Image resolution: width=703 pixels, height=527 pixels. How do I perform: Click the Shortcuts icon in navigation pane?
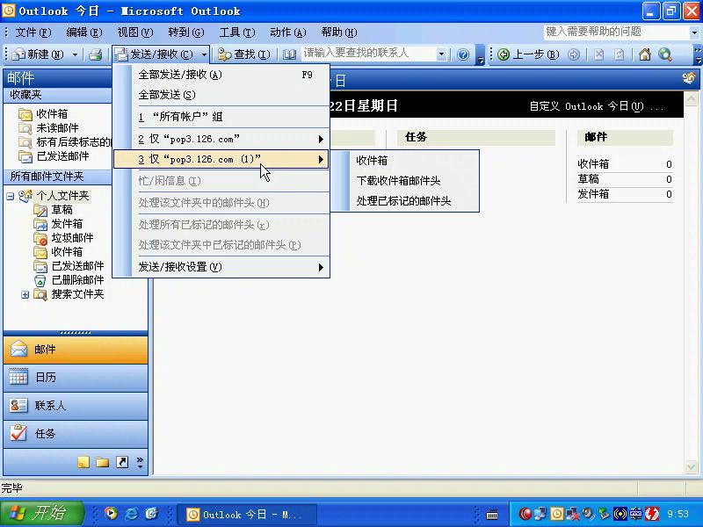coord(122,462)
